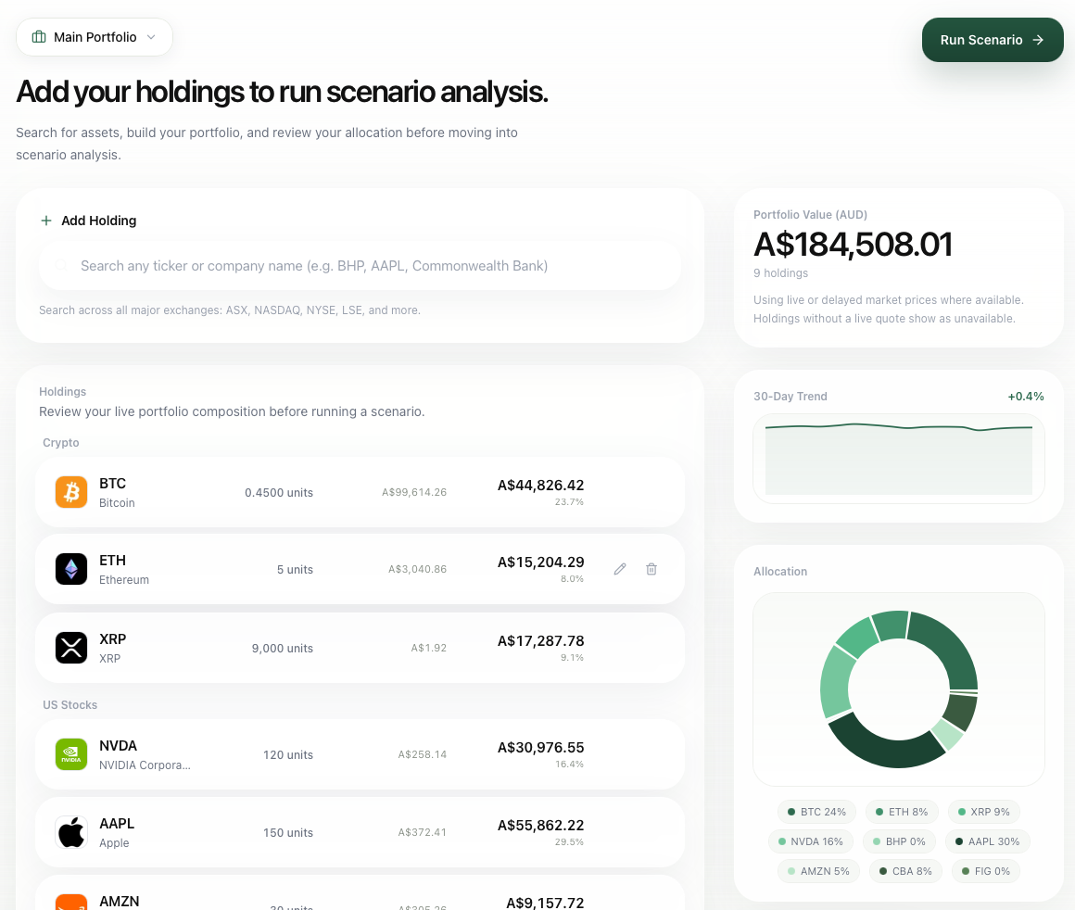Click XRP value A$17,287.78

pos(540,640)
